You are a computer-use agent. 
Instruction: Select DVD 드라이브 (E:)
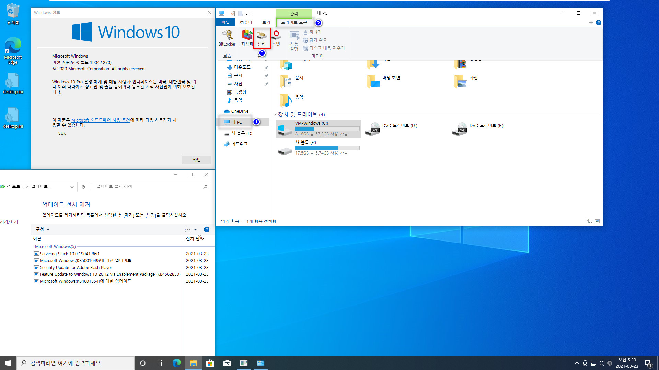point(478,129)
